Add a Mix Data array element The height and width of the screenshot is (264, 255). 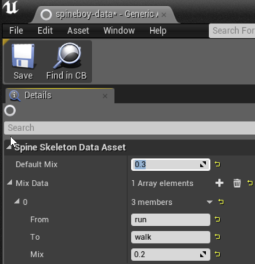click(x=219, y=183)
